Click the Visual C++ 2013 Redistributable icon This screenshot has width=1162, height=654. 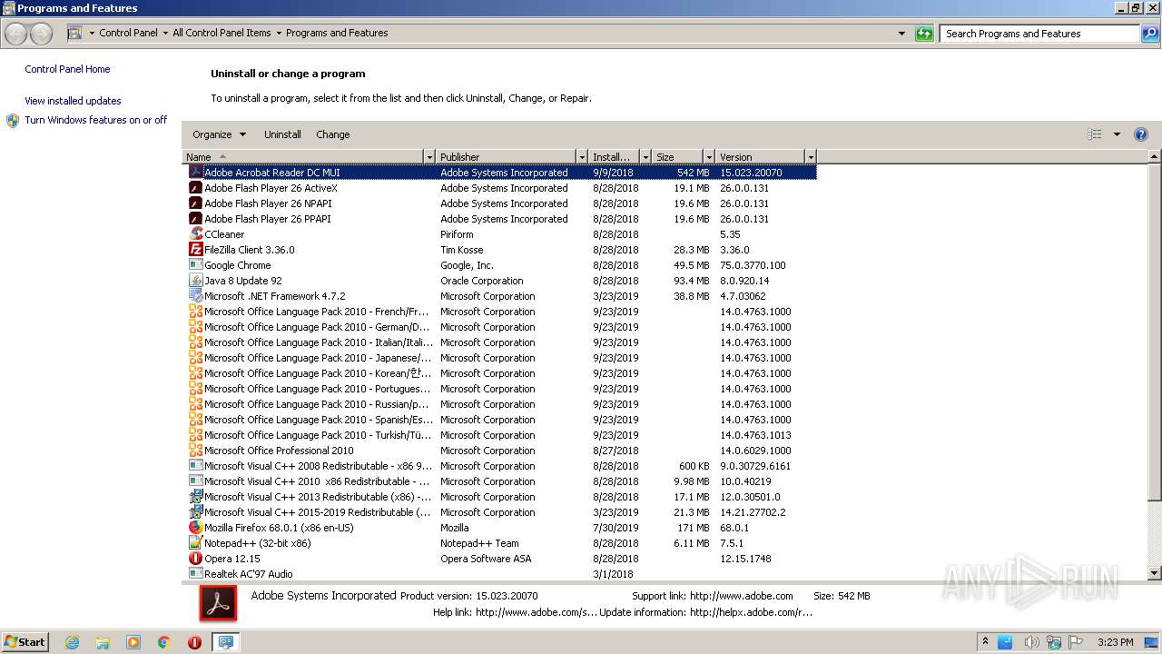[x=195, y=497]
